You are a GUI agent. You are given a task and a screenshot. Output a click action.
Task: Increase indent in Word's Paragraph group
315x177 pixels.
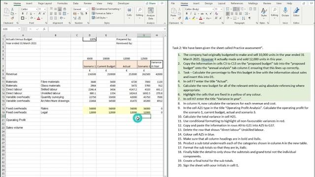click(255, 9)
